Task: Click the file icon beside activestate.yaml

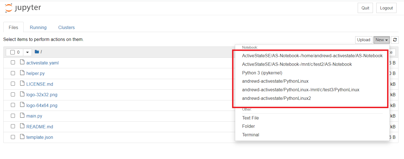Action: pyautogui.click(x=22, y=62)
